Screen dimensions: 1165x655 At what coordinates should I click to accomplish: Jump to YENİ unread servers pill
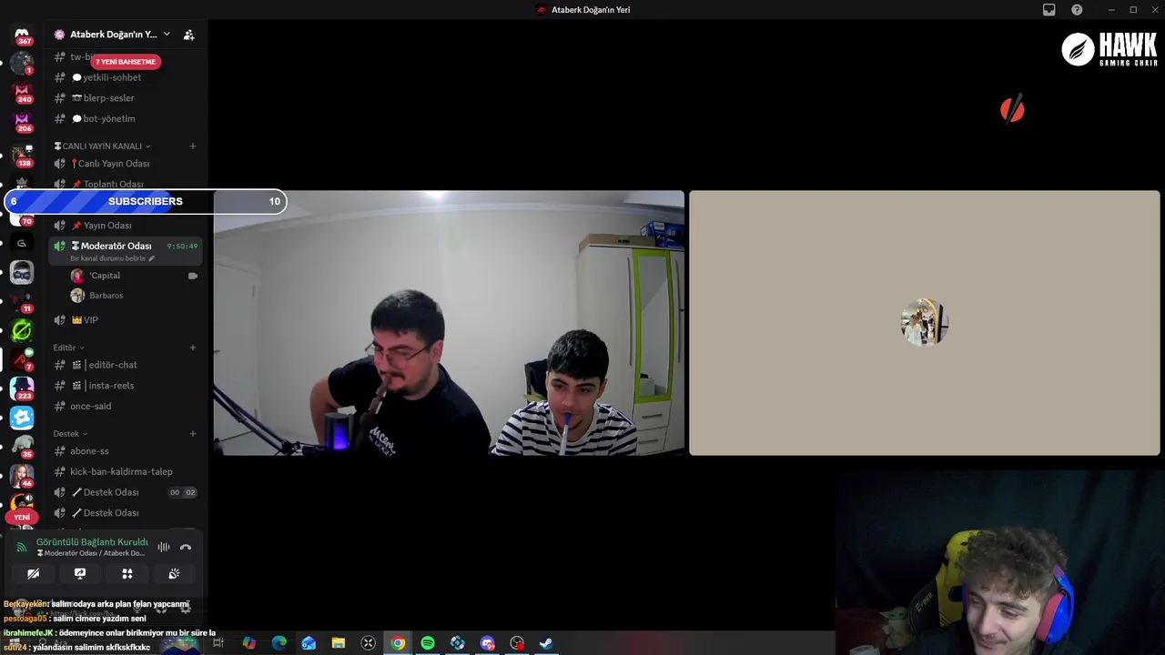[22, 517]
